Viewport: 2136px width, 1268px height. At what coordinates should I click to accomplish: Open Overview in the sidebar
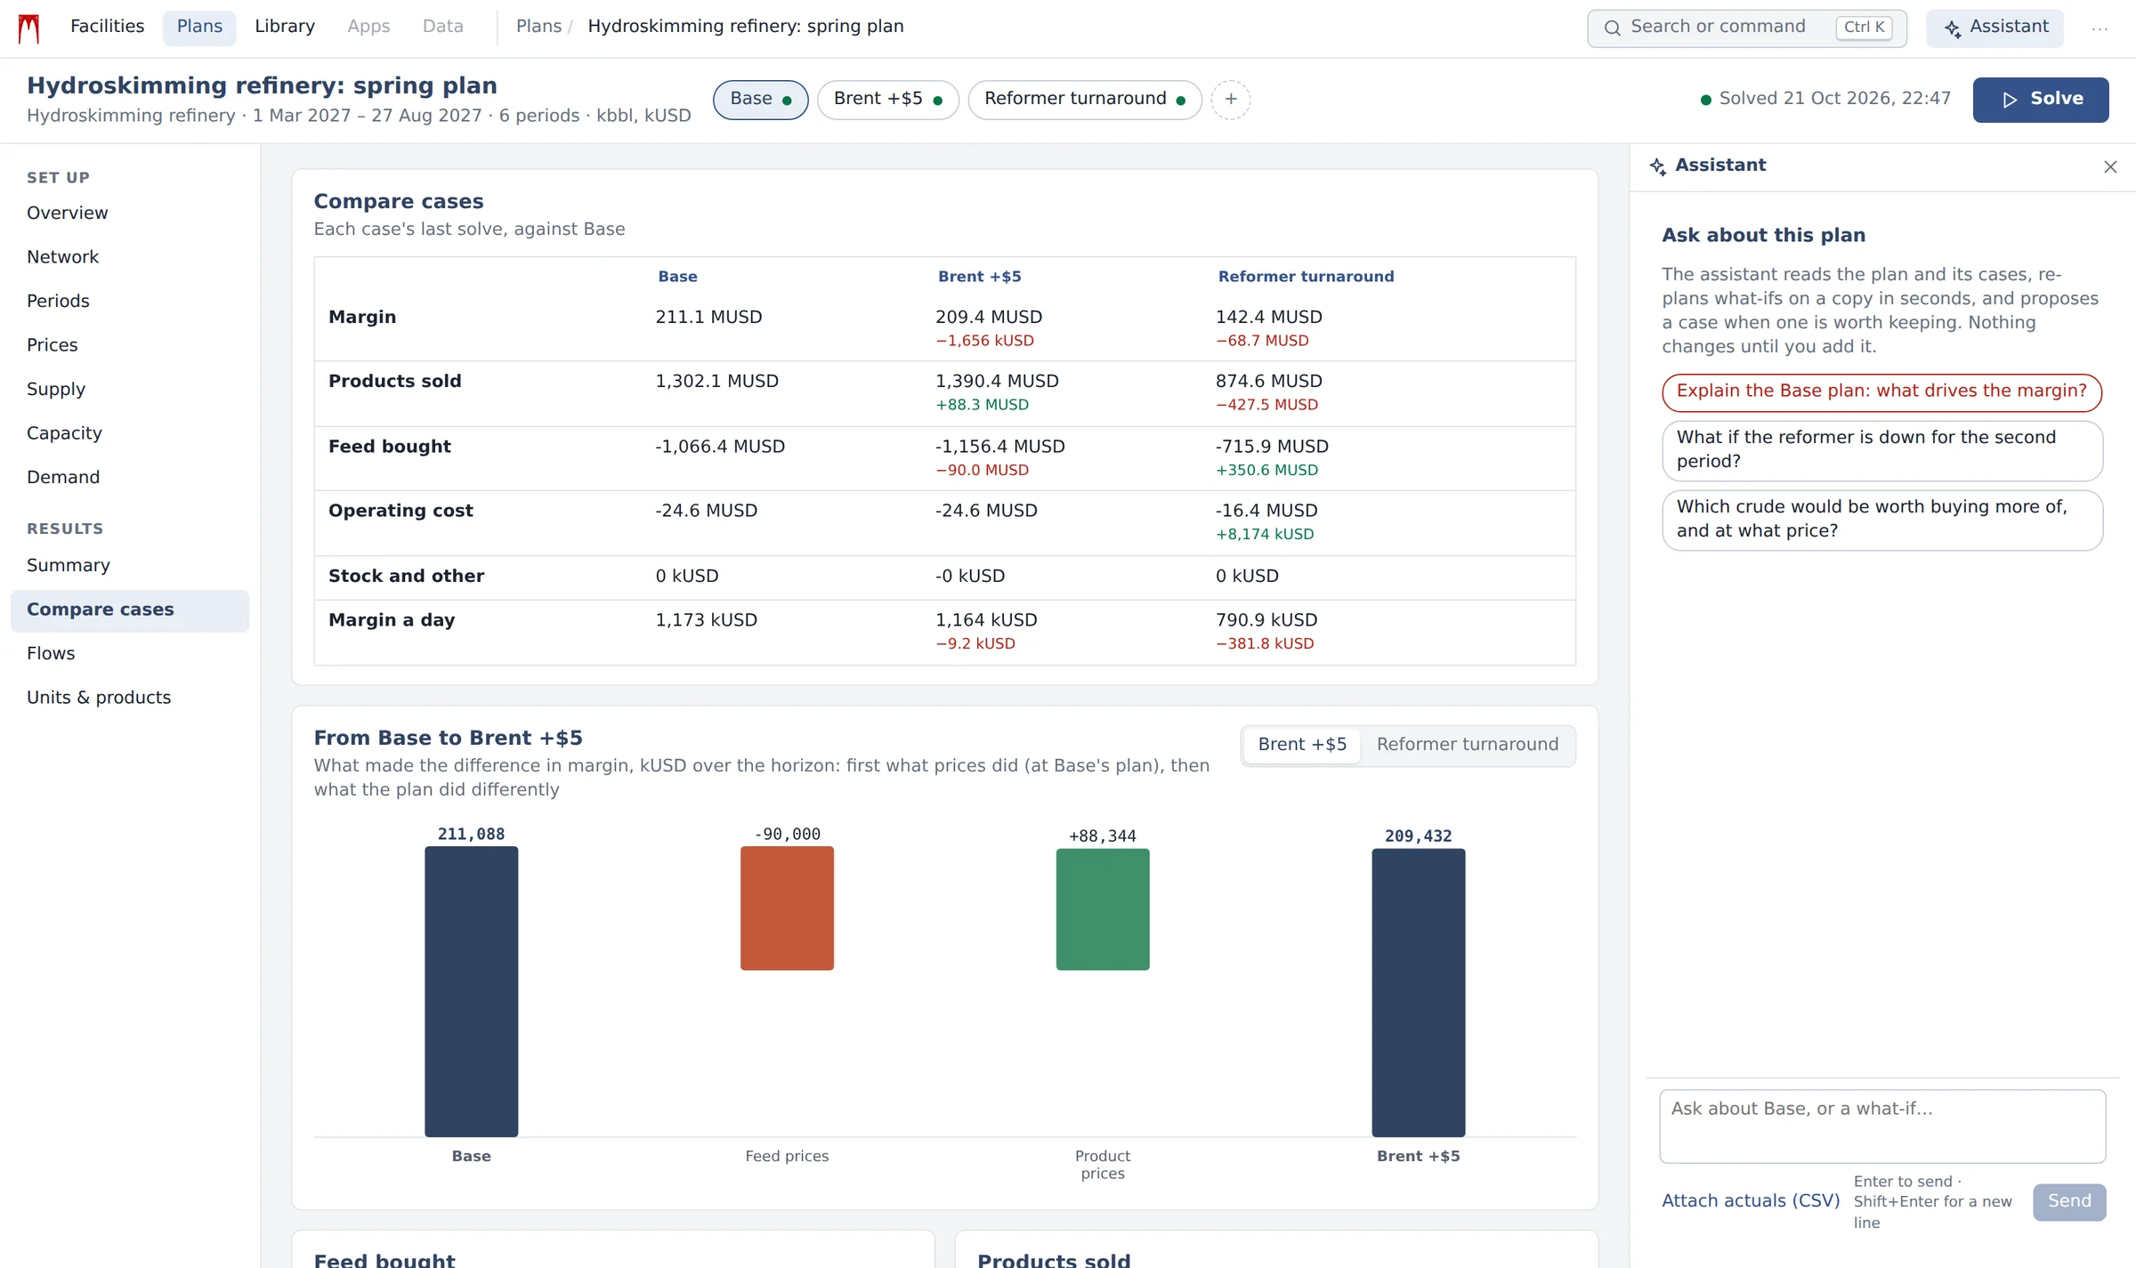(x=130, y=214)
